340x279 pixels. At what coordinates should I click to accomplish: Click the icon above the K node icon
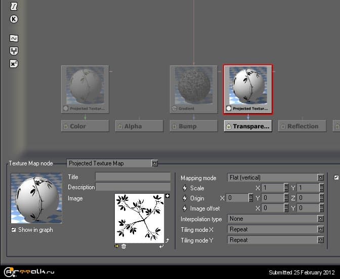(14, 7)
